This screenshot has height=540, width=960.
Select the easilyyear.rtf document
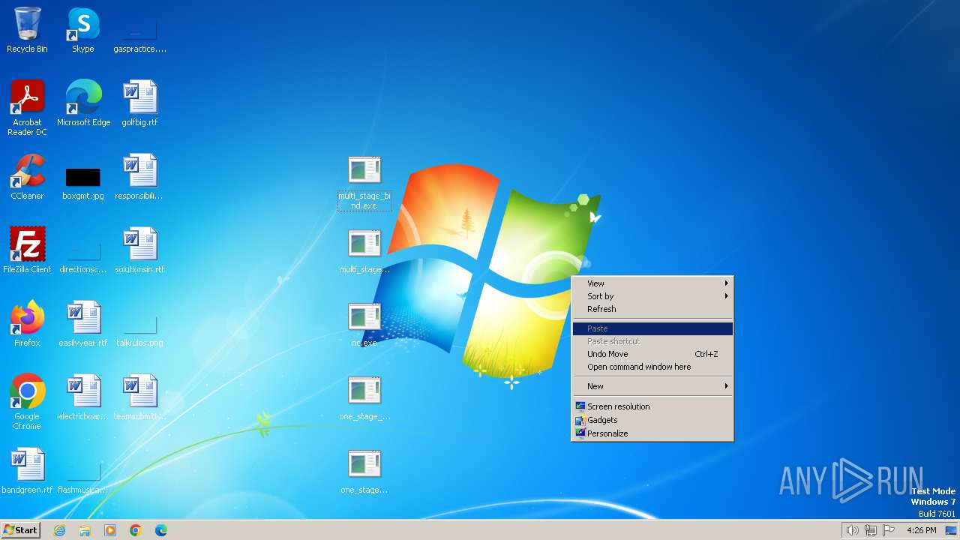(83, 324)
